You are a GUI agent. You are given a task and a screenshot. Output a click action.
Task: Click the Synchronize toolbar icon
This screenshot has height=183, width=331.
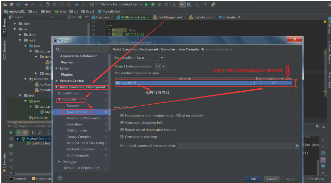18,4
